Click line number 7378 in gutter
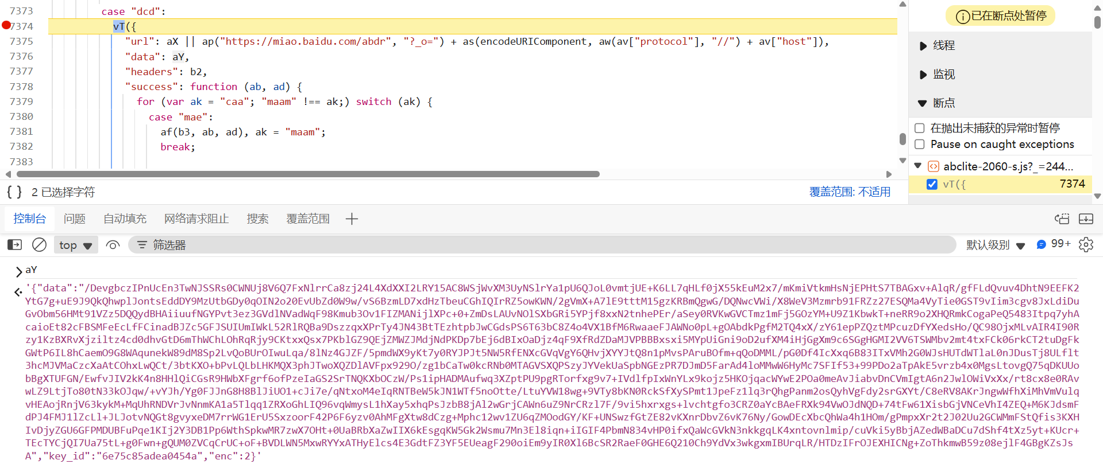 click(21, 87)
